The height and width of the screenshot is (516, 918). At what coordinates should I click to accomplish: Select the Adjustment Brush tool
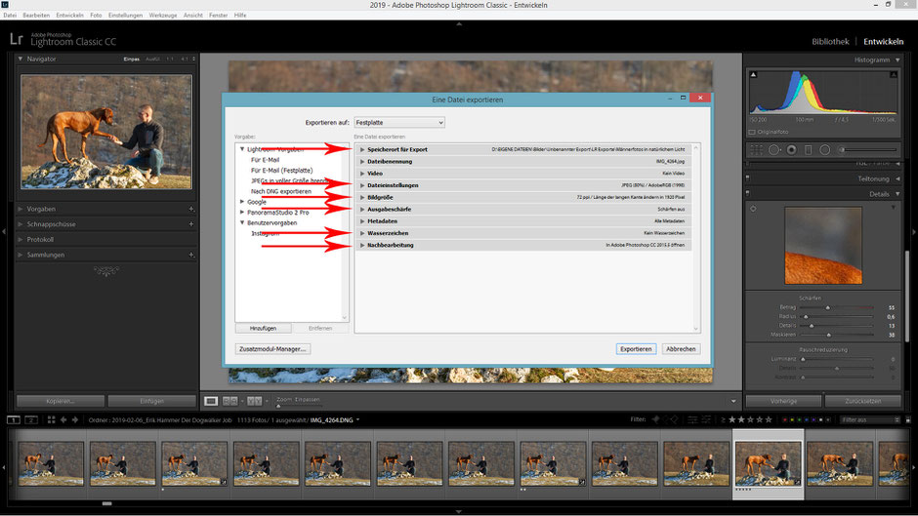[x=869, y=150]
